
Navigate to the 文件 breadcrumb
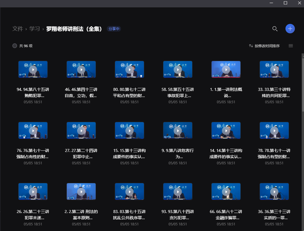(18, 29)
